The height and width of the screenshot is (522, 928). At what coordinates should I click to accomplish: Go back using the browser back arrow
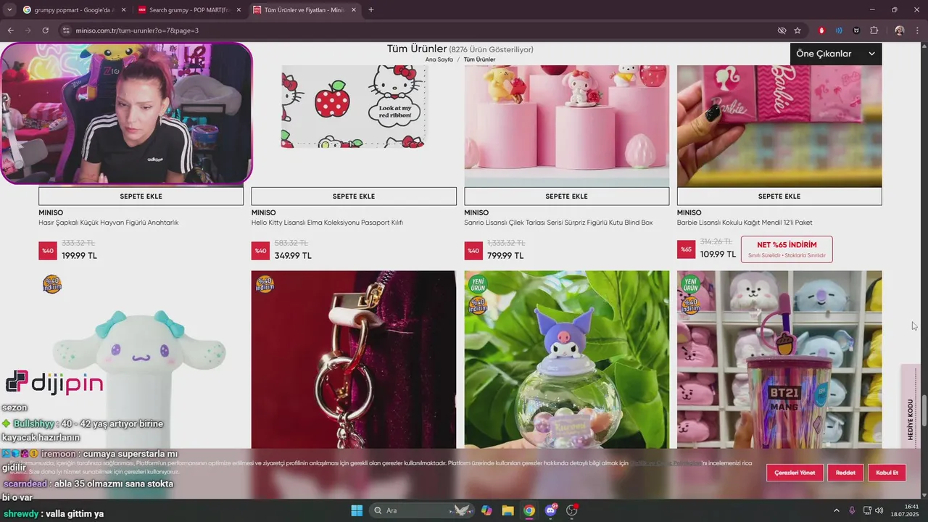[x=10, y=30]
